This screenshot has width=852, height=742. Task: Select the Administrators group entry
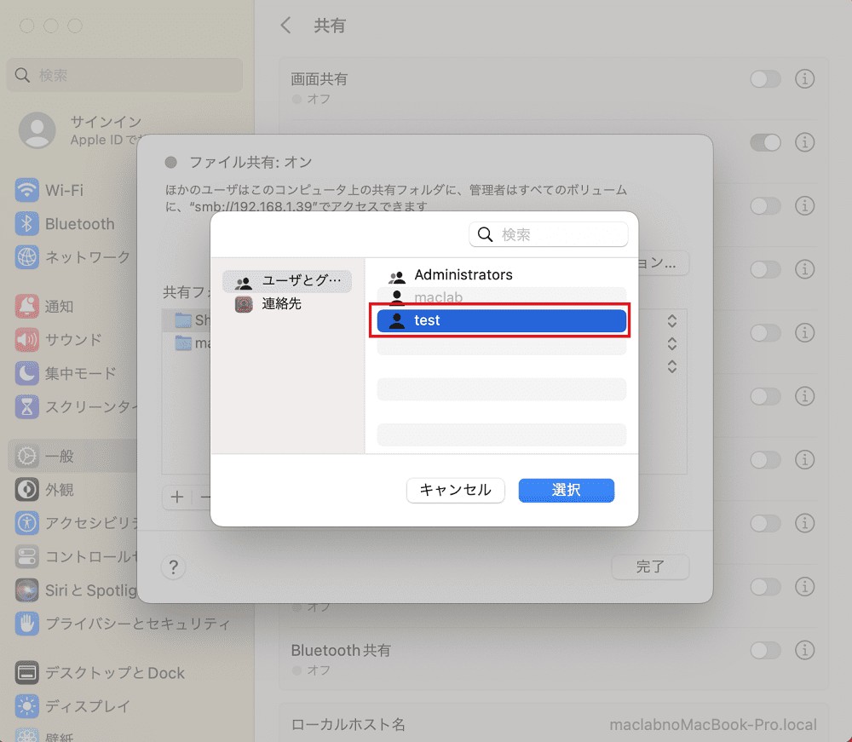pyautogui.click(x=501, y=275)
